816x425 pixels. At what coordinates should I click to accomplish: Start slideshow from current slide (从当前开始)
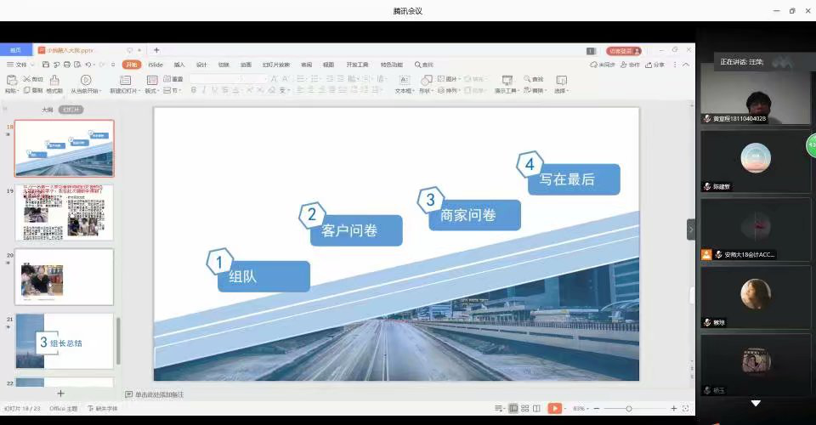coord(85,80)
